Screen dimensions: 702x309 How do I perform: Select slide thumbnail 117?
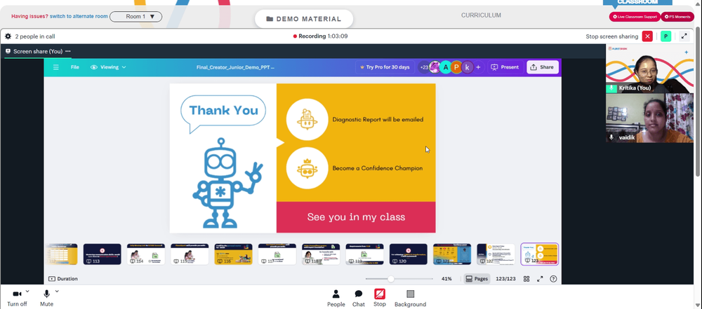tap(277, 254)
